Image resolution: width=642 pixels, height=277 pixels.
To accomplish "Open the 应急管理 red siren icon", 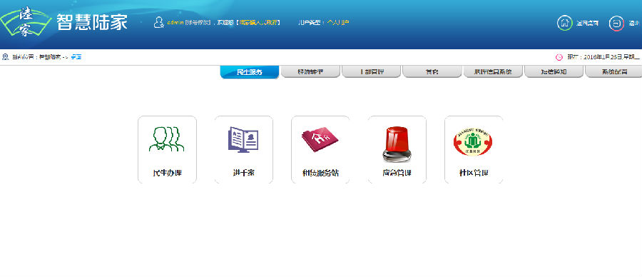I will coord(397,143).
